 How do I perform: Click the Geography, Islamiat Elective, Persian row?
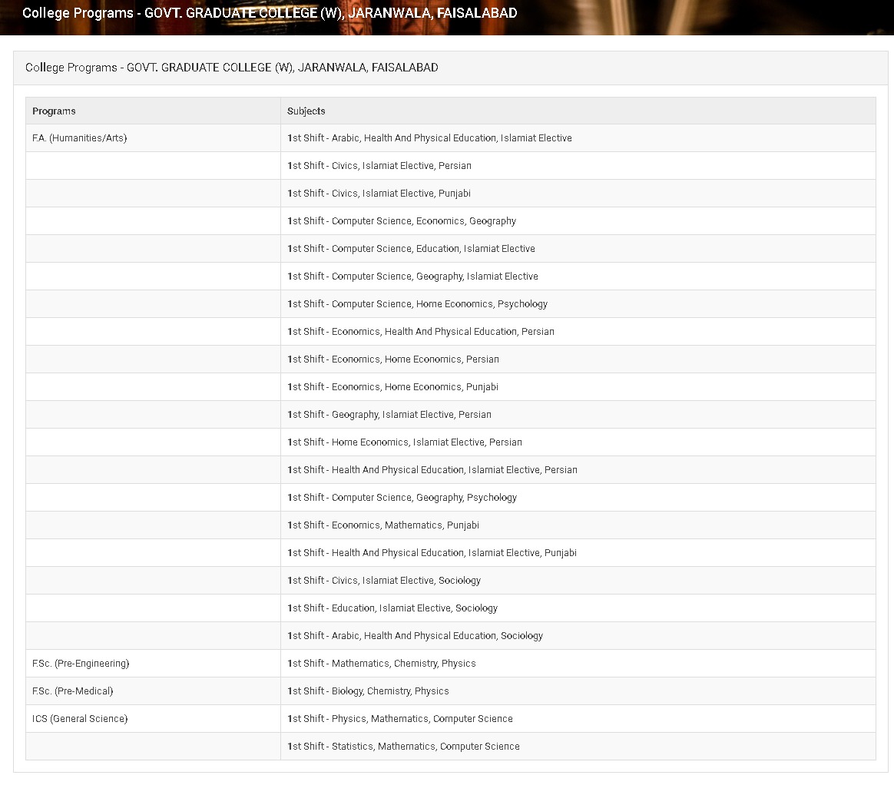tap(389, 415)
